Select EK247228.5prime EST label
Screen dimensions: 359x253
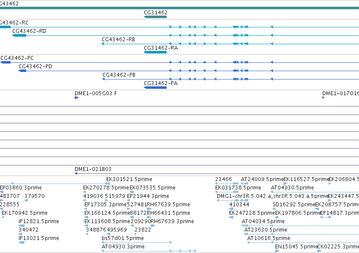tap(252, 213)
